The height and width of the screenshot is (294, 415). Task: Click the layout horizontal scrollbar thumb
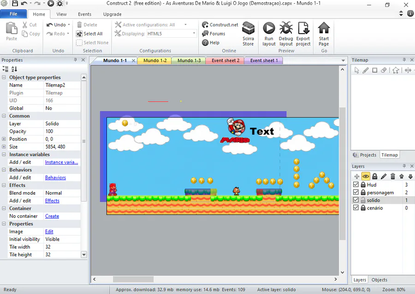click(x=133, y=279)
